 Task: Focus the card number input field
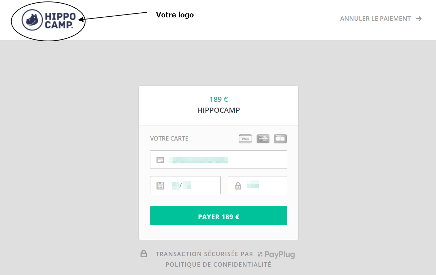coord(225,160)
